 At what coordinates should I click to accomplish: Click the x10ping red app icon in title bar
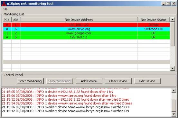4,4
